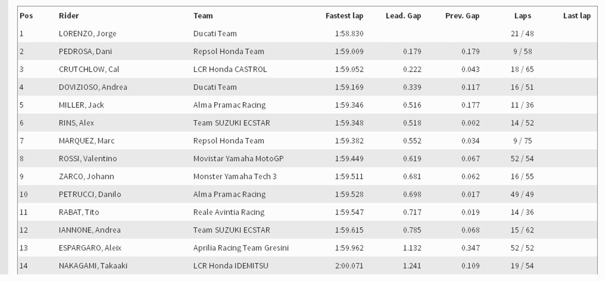The image size is (605, 281).
Task: Click the Team column header
Action: coord(203,16)
